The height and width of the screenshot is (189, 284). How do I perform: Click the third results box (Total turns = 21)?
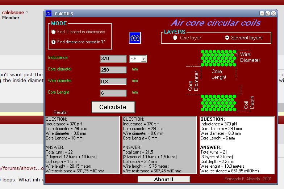click(x=237, y=145)
